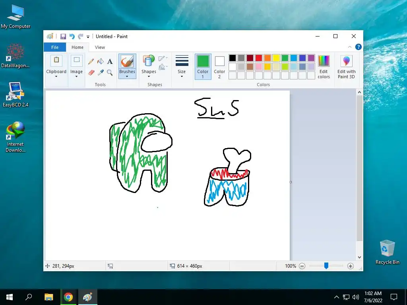The width and height of the screenshot is (407, 305).
Task: Switch to the View tab
Action: 100,47
